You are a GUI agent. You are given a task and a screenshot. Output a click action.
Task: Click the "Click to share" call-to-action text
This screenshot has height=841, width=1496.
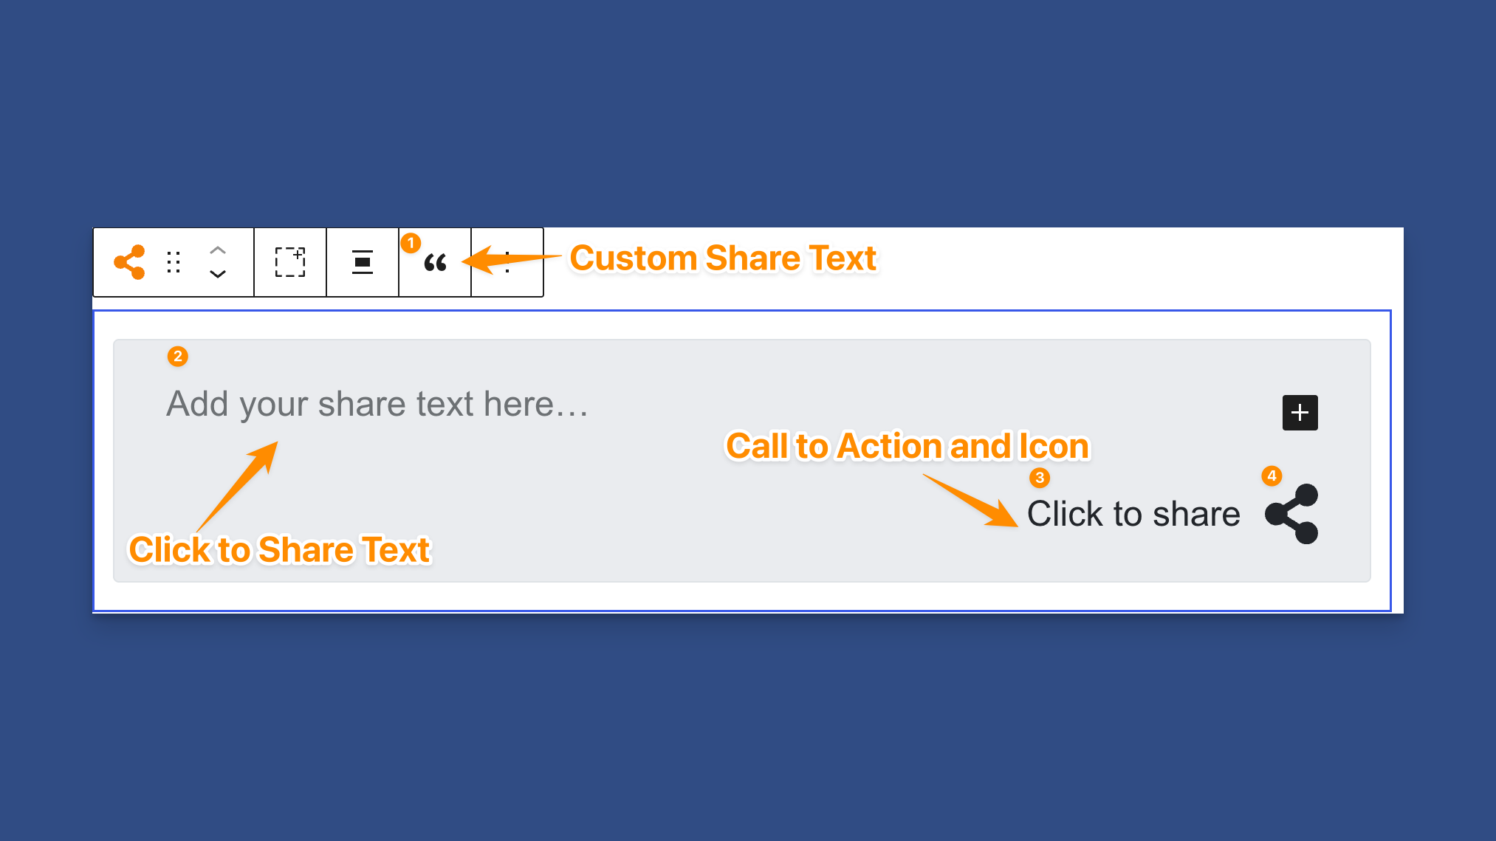(x=1133, y=514)
